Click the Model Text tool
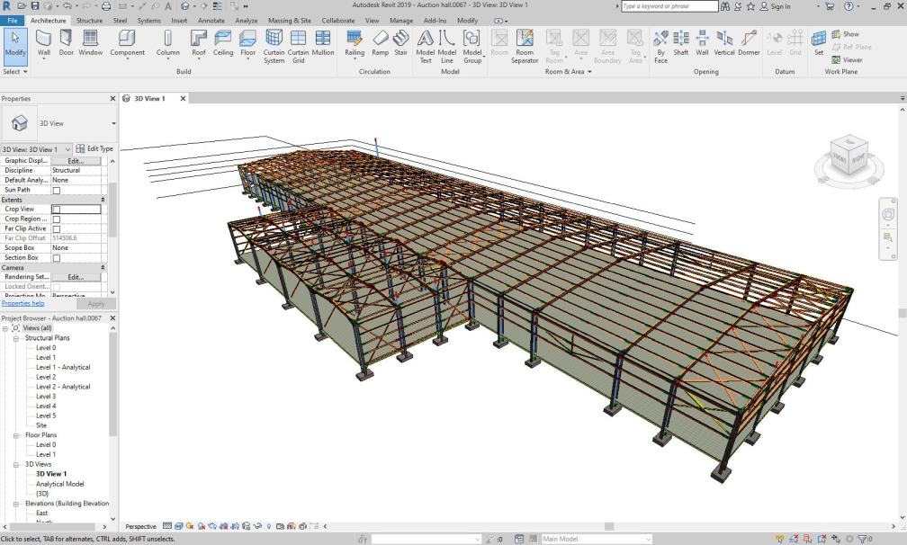The image size is (907, 545). click(x=425, y=46)
